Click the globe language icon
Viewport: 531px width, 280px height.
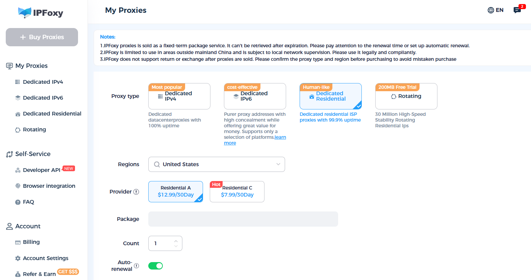(x=491, y=10)
